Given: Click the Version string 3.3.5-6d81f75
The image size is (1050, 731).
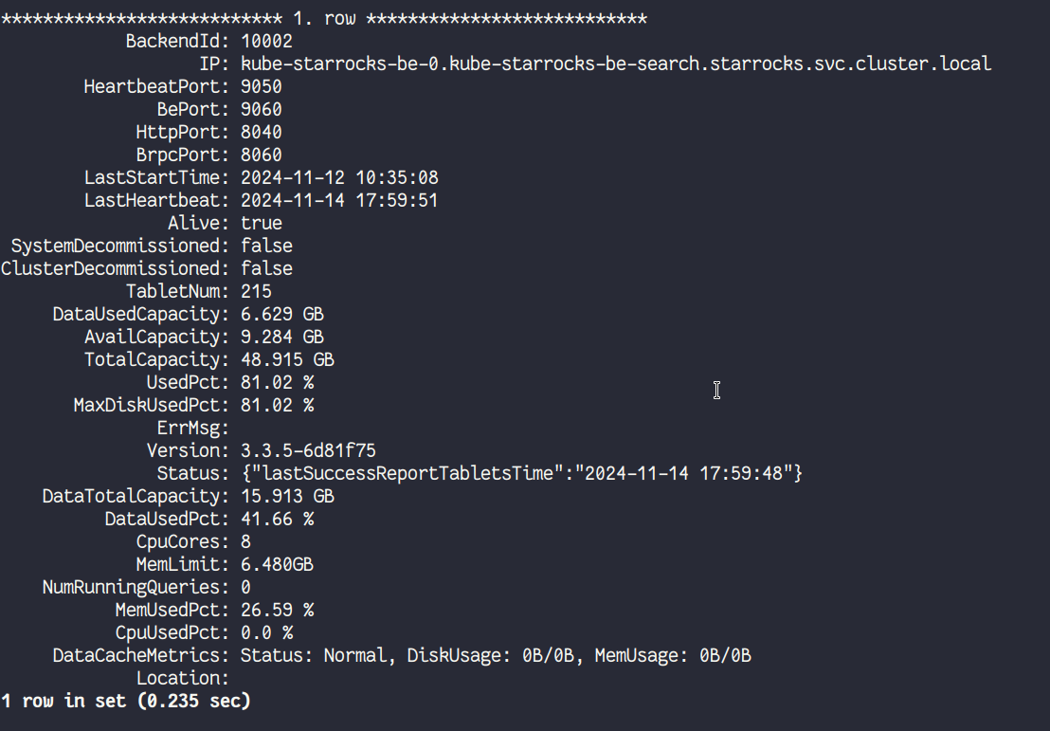Looking at the screenshot, I should coord(308,450).
